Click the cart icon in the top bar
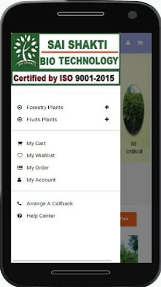 pos(140,43)
